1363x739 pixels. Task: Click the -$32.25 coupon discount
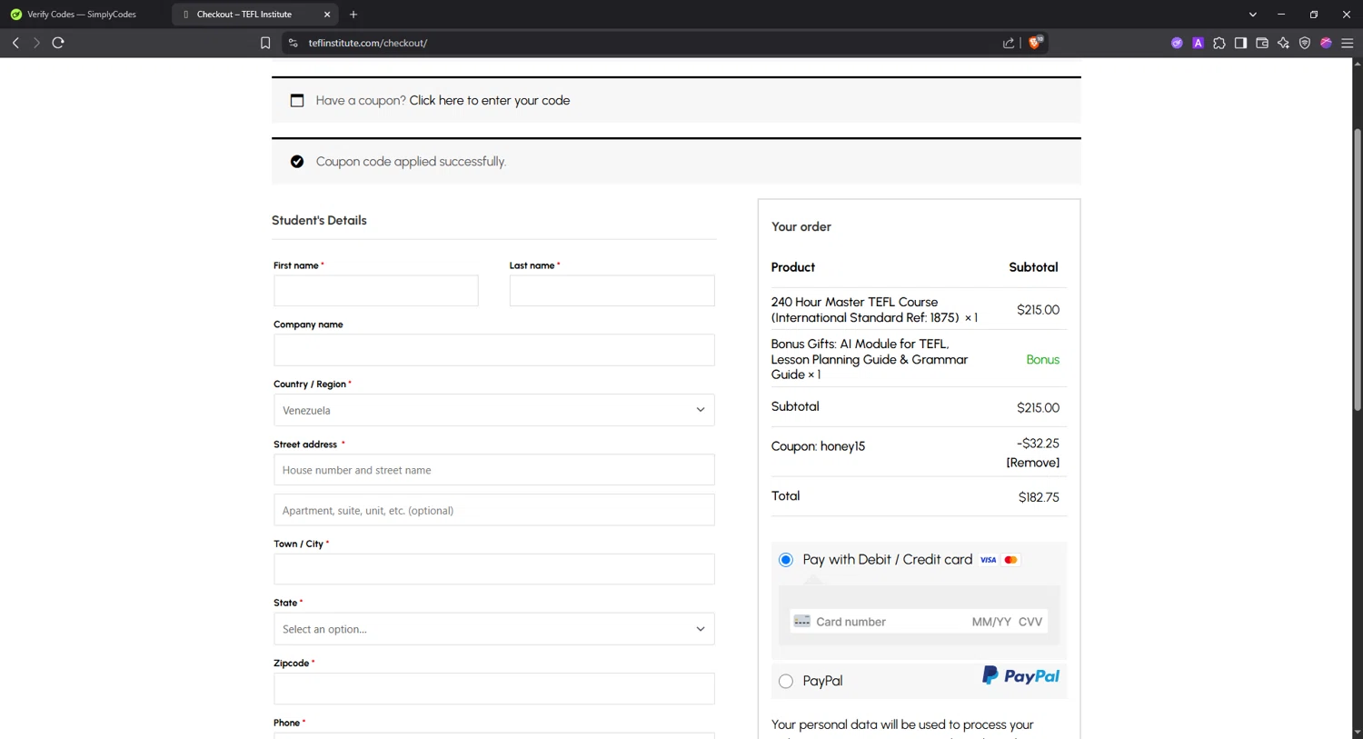[x=1038, y=444]
